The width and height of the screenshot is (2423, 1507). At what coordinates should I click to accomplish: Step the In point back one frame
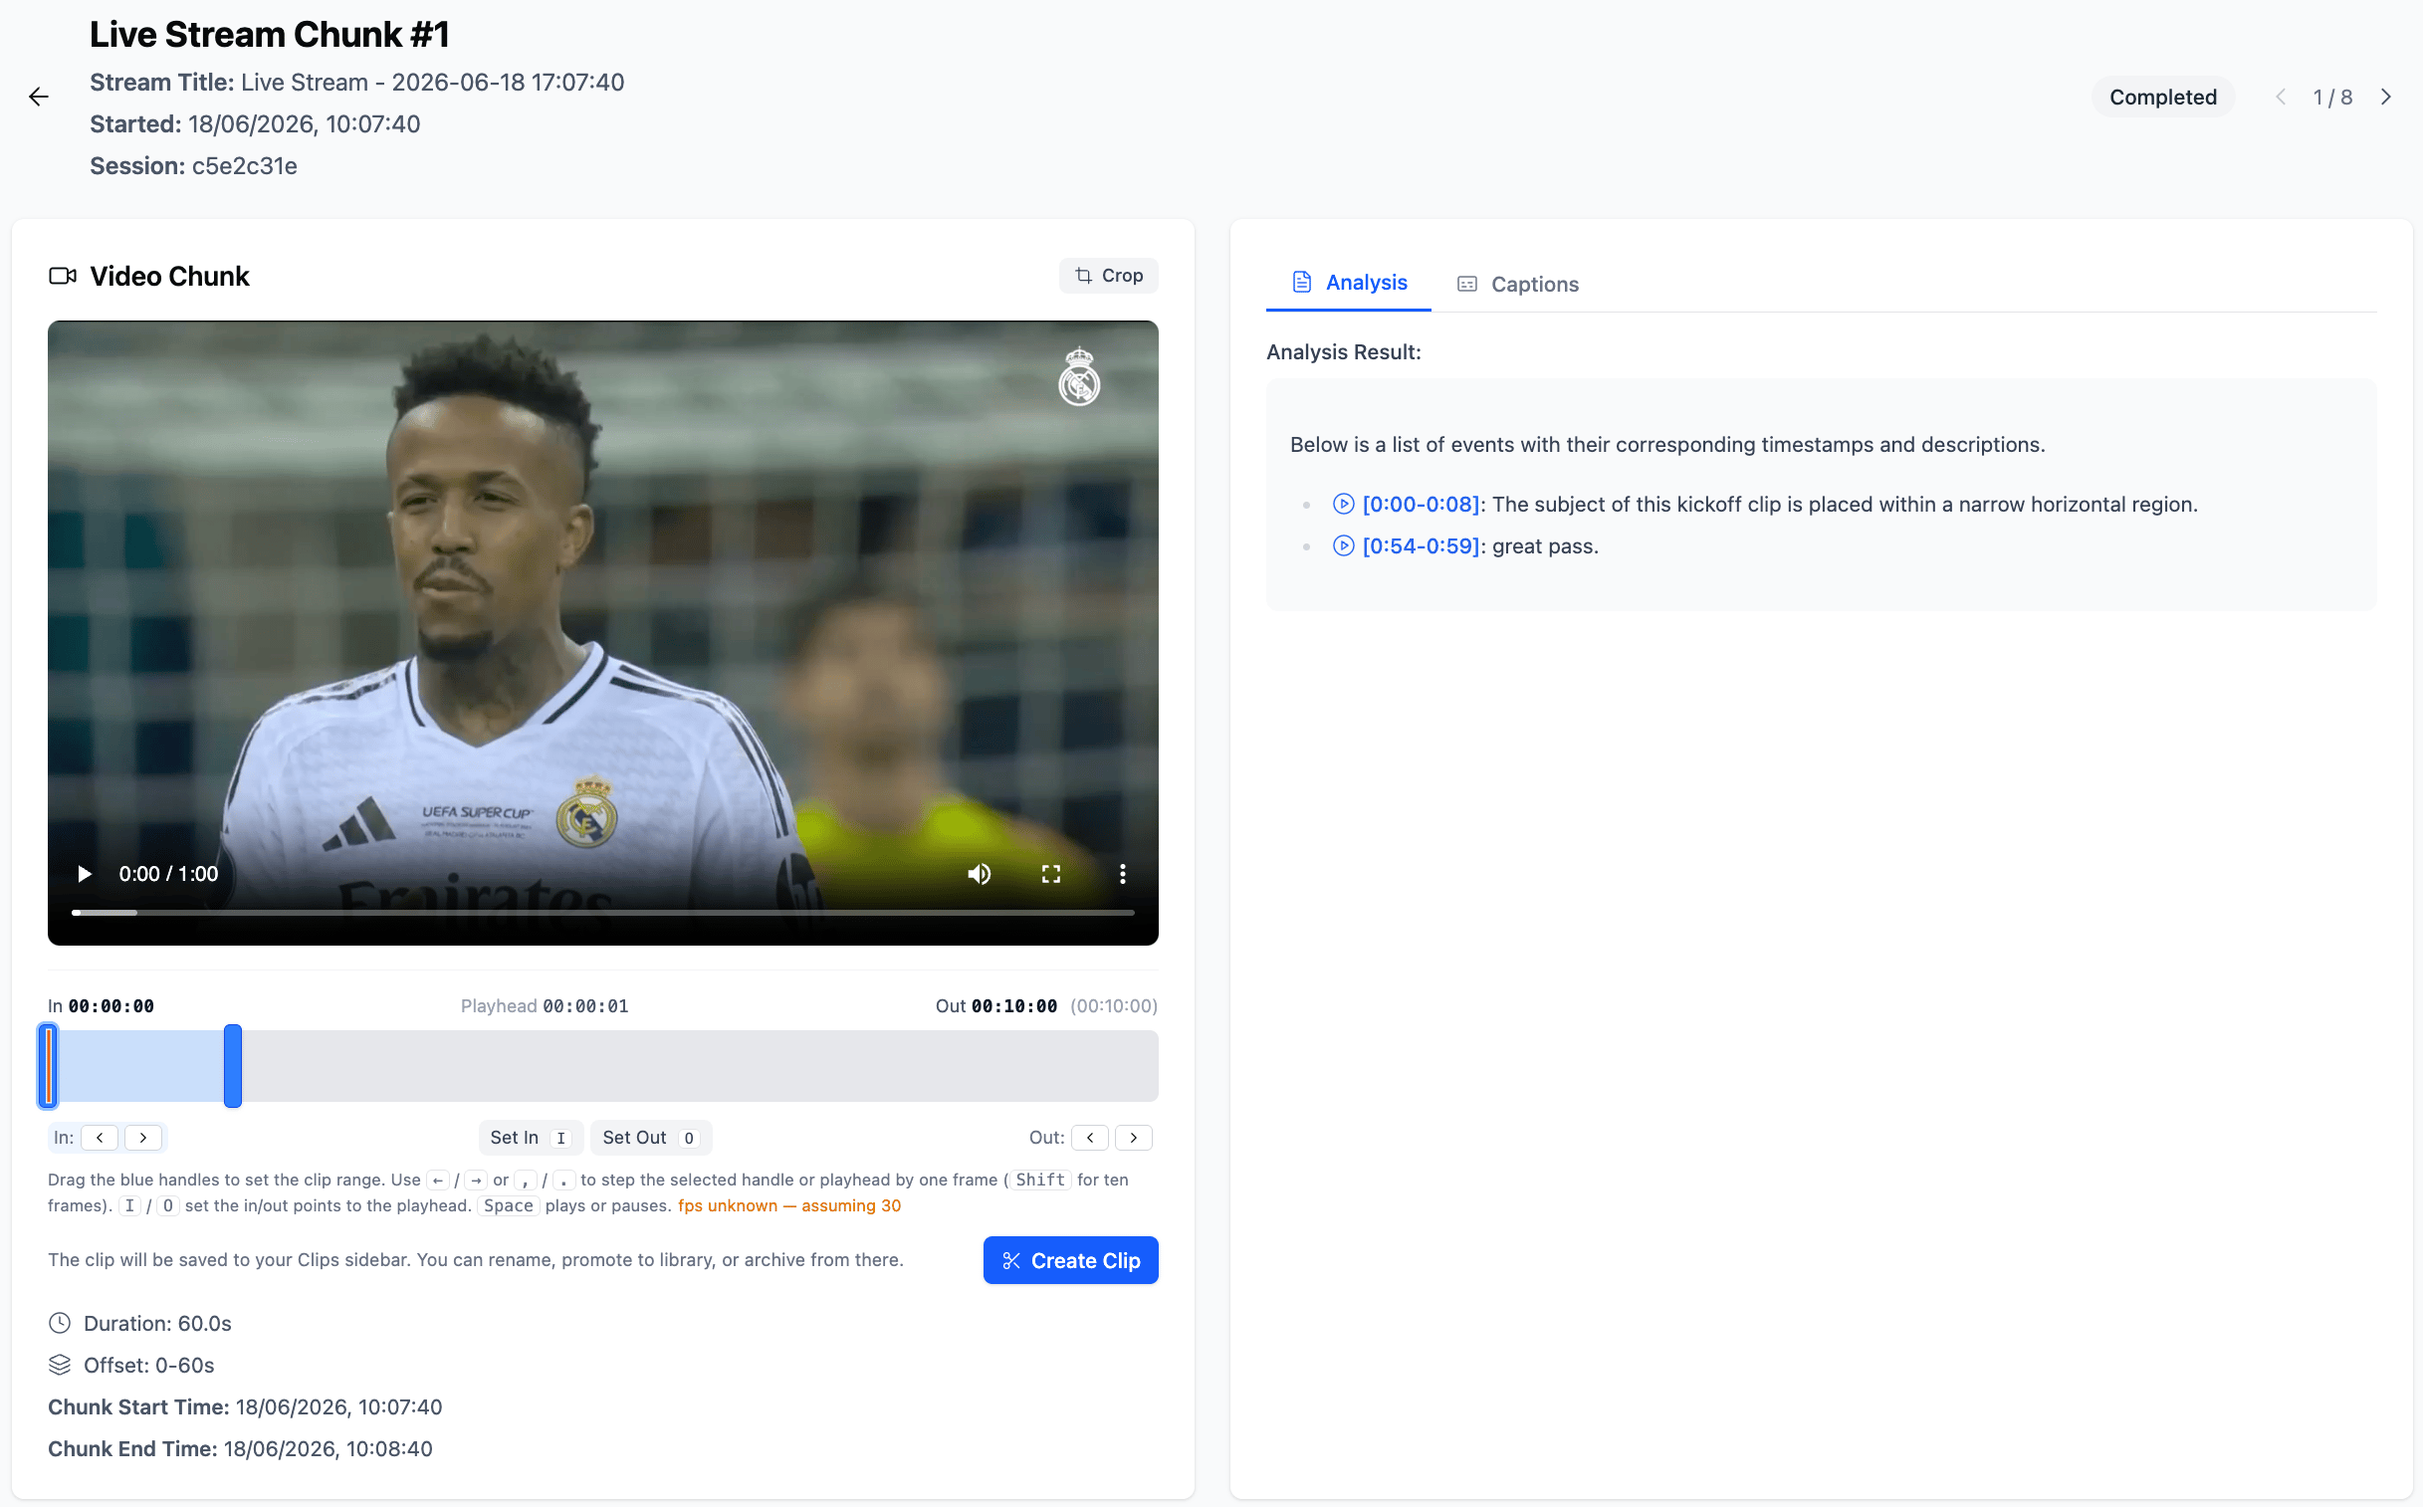[x=100, y=1138]
